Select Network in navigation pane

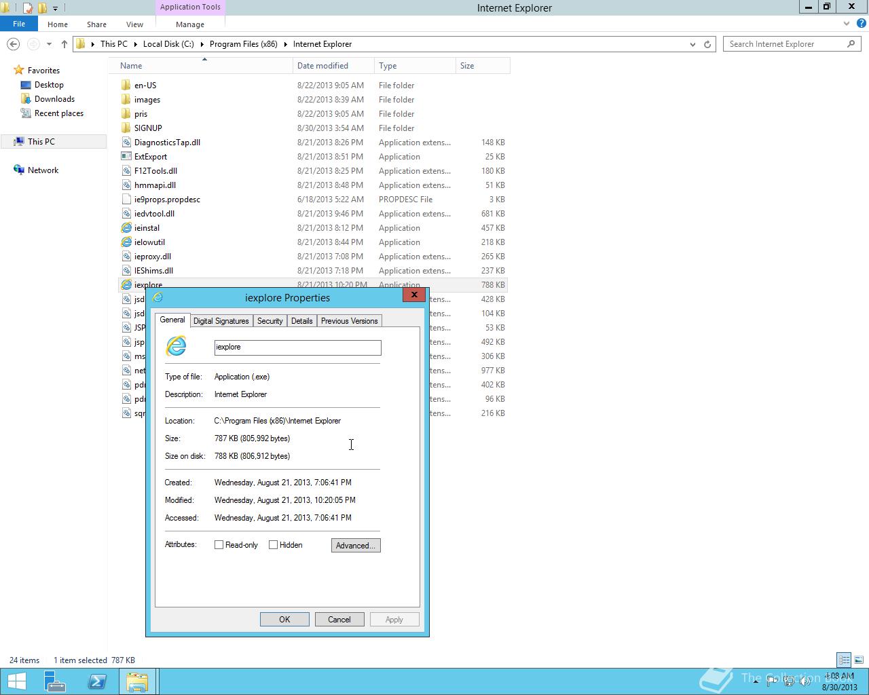pos(43,170)
